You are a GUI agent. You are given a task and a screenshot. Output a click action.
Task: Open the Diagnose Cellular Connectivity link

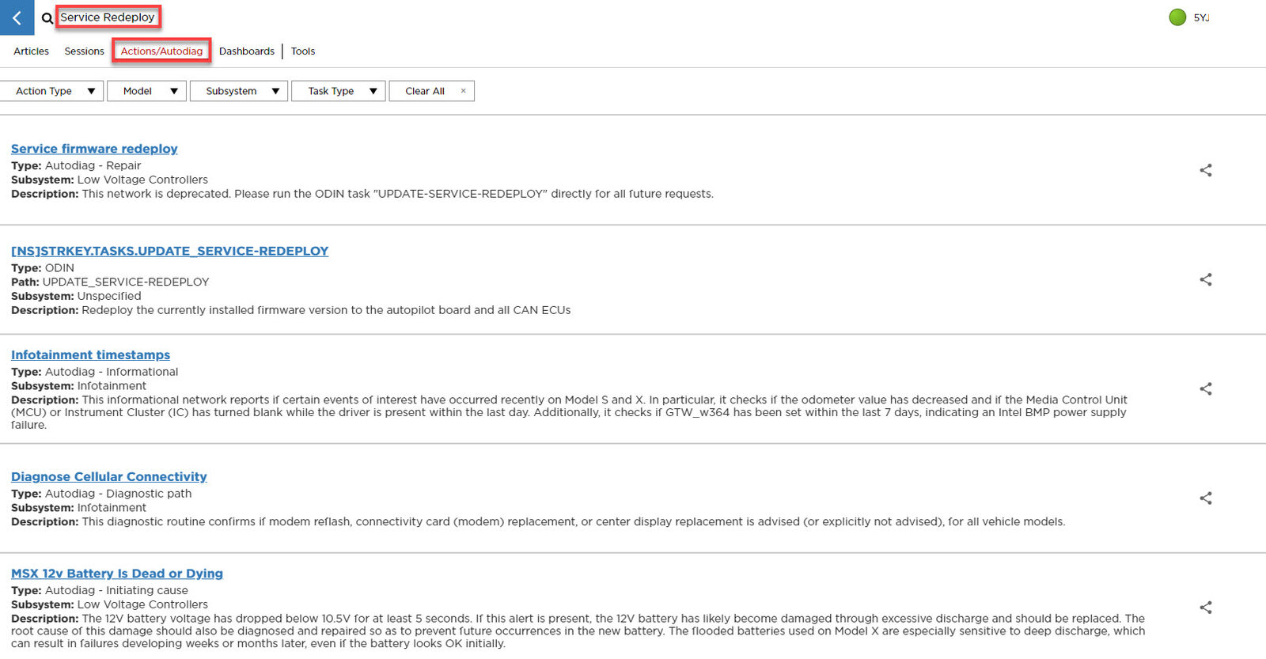tap(109, 476)
